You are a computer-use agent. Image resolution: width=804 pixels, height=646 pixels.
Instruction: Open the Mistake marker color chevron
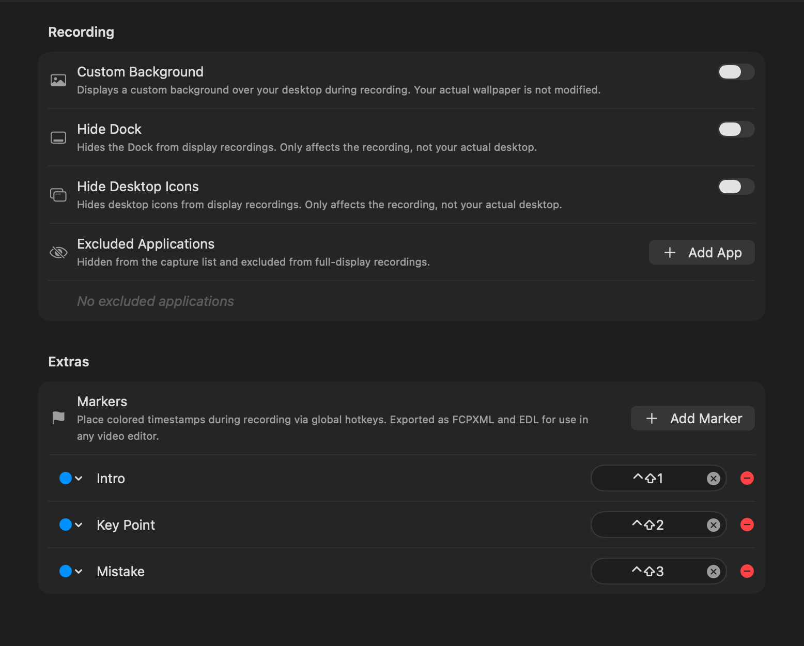(x=79, y=572)
